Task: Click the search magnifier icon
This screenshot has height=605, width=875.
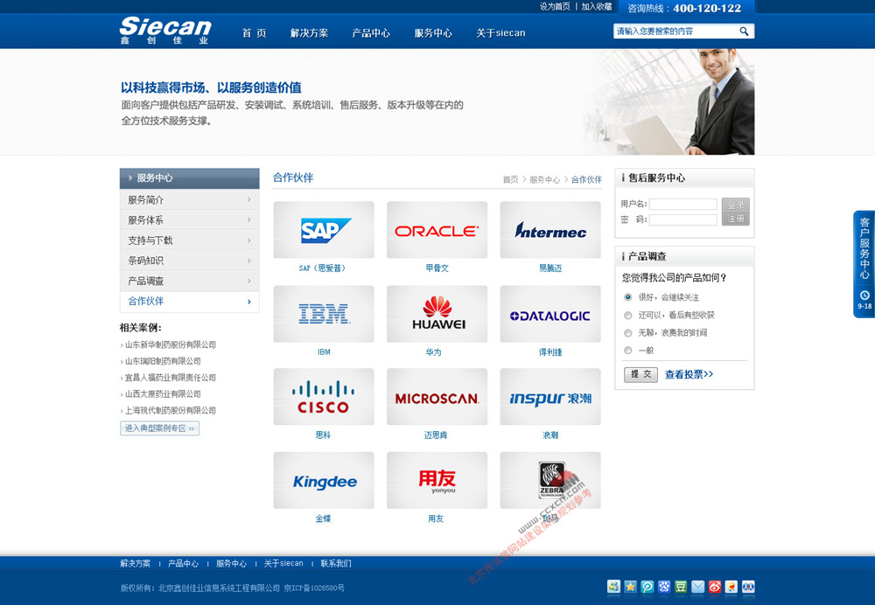Action: point(744,31)
